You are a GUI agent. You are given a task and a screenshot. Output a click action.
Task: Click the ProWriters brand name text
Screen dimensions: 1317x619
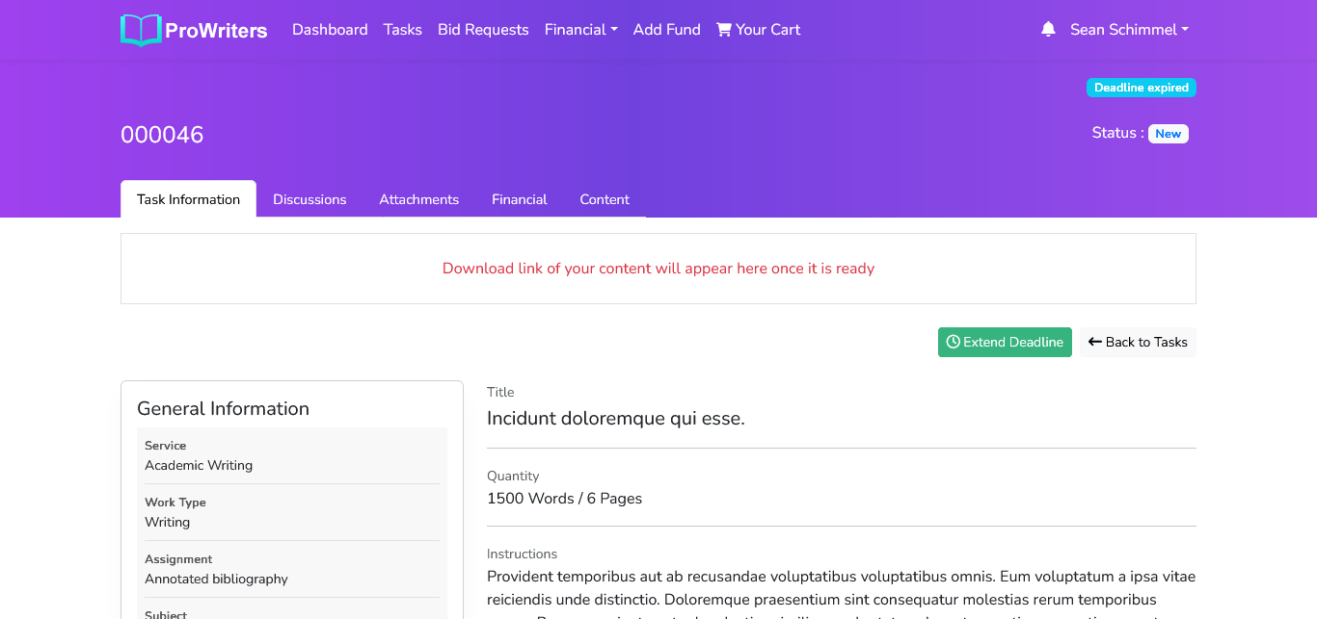216,31
